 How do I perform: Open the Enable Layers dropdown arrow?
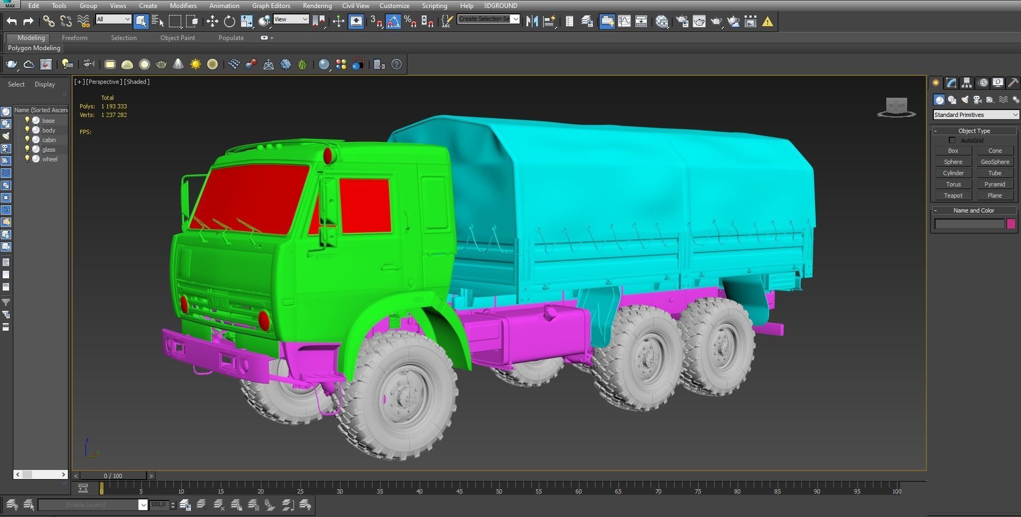143,505
